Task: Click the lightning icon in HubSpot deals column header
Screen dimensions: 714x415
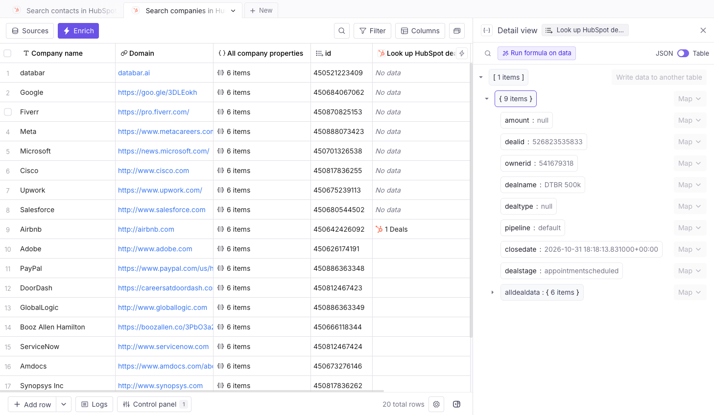Action: point(462,53)
